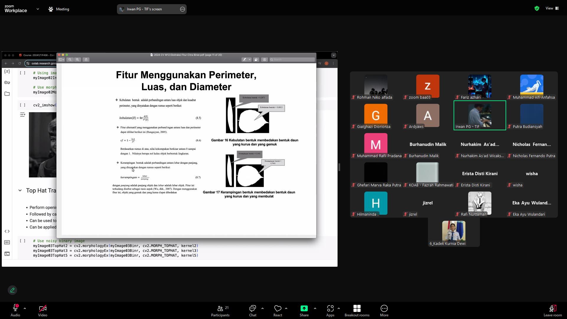567x319 pixels.
Task: Go forward in browser
Action: [x=13, y=64]
